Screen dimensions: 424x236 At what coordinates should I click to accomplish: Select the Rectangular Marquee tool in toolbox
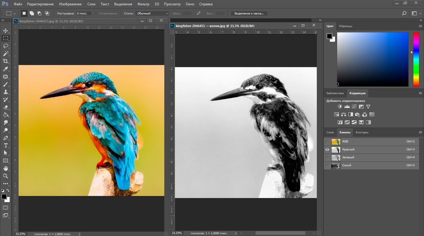point(5,38)
